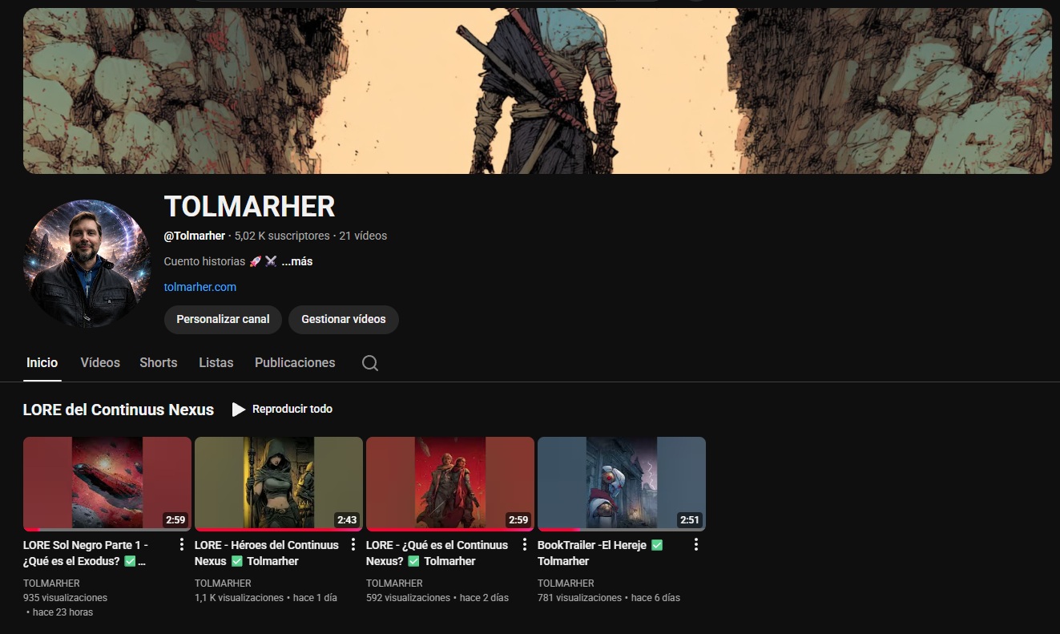1060x634 pixels.
Task: Click the channel search magnifier icon
Action: [369, 363]
